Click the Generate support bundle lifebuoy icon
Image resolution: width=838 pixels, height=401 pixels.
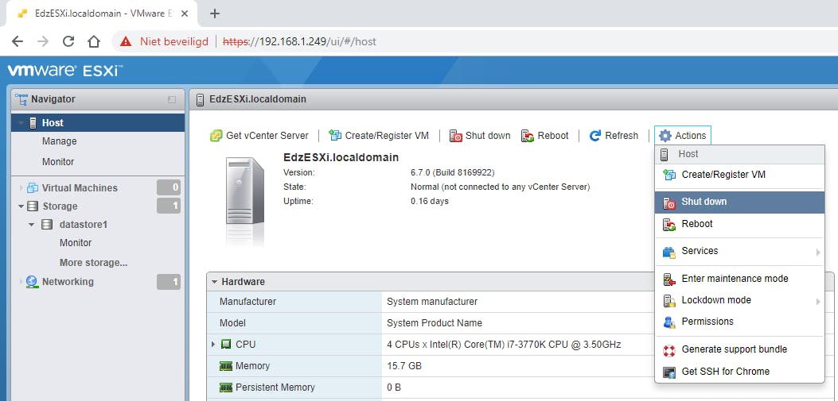pyautogui.click(x=669, y=350)
